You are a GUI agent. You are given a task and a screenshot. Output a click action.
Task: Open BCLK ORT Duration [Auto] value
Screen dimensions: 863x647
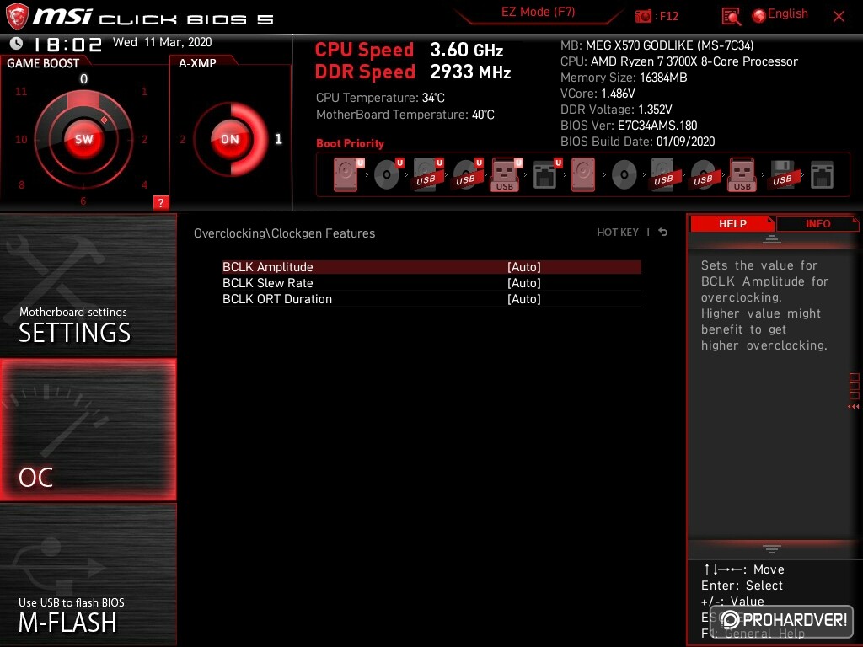[x=524, y=299]
